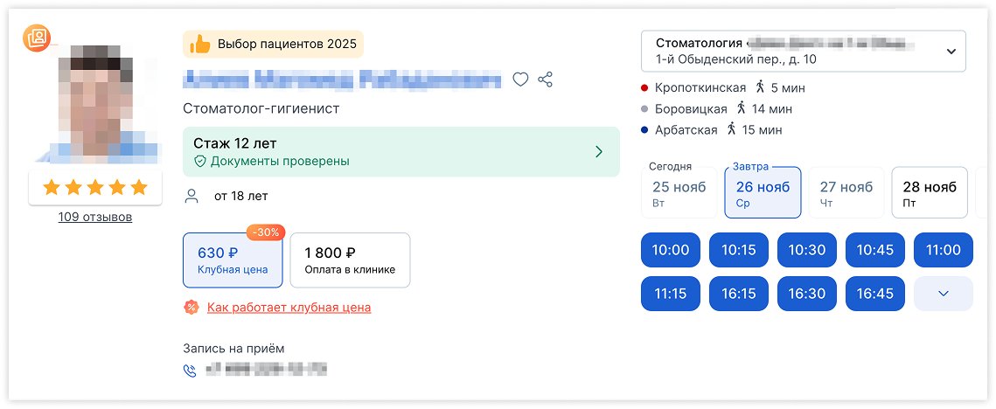
Task: Select 1 800 ₽ Оплата в клинике option
Action: click(350, 260)
